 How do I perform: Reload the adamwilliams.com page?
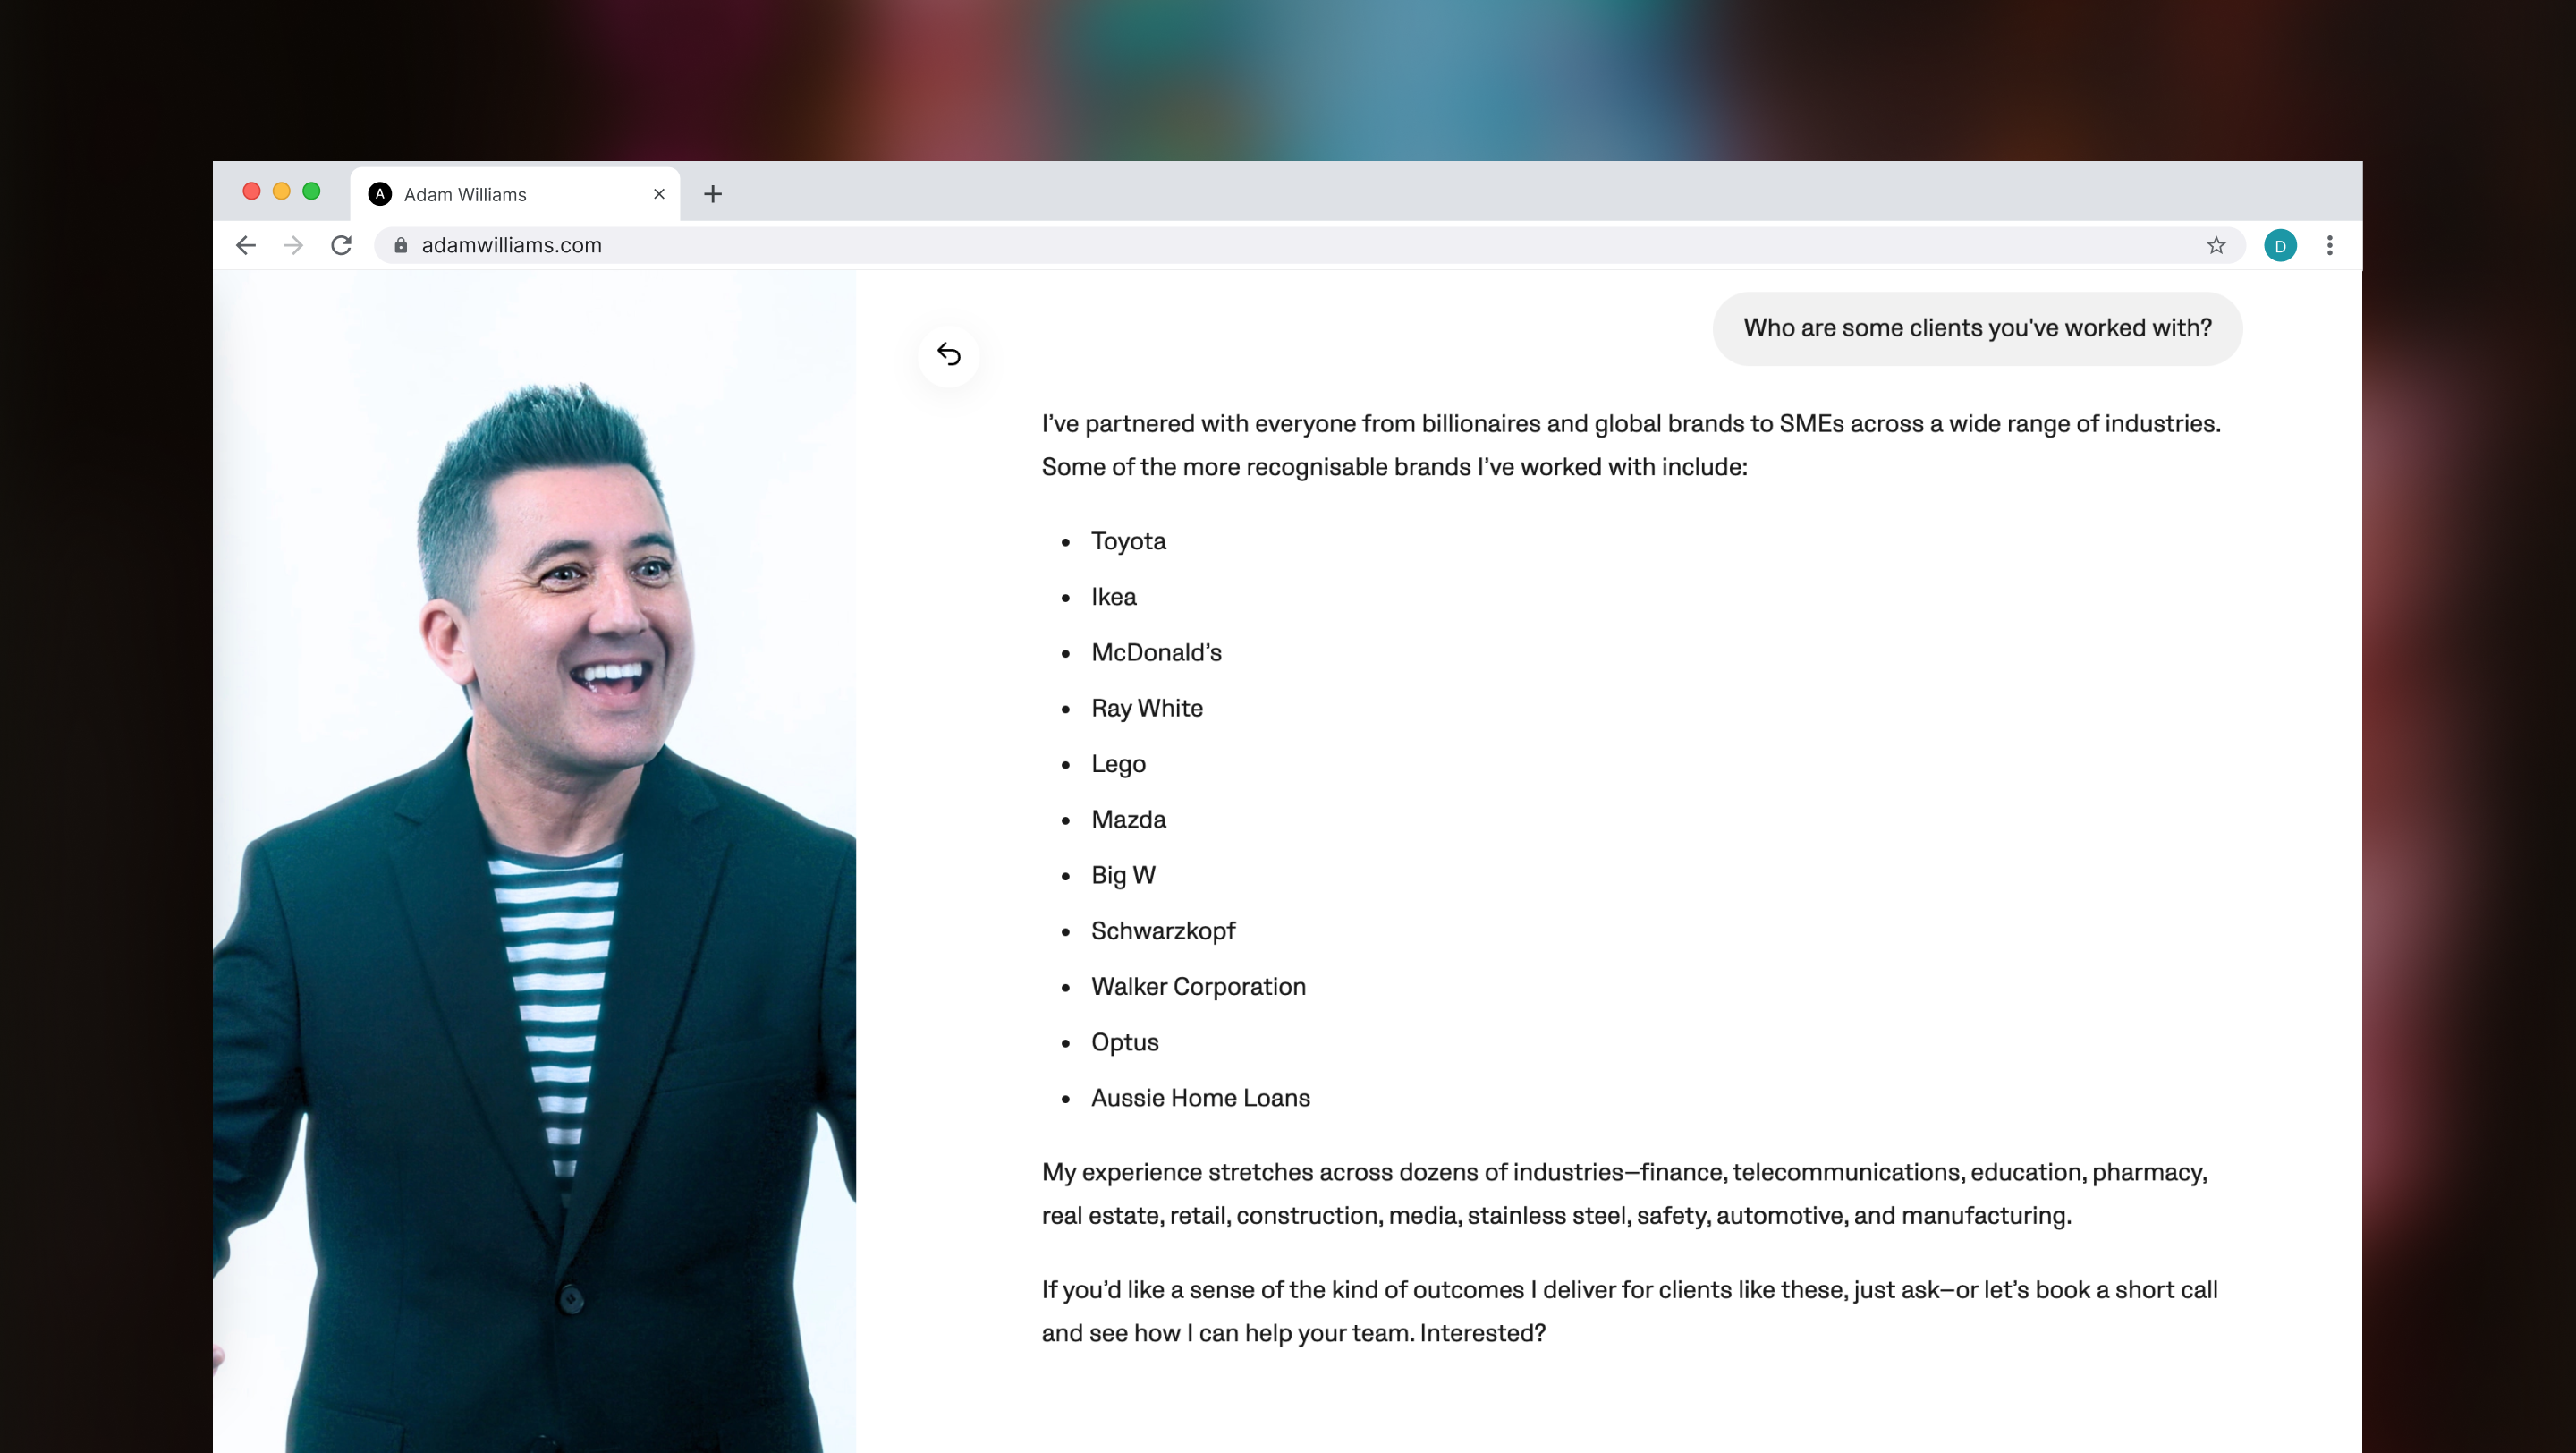point(341,245)
